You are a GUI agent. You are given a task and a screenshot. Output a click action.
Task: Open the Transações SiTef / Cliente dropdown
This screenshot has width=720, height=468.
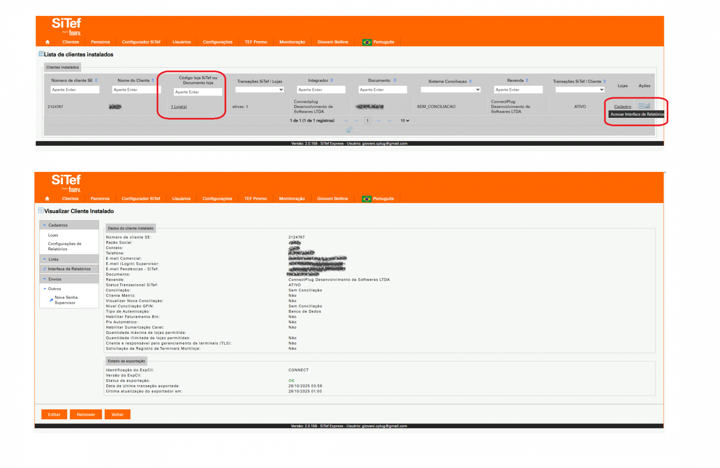pyautogui.click(x=580, y=90)
